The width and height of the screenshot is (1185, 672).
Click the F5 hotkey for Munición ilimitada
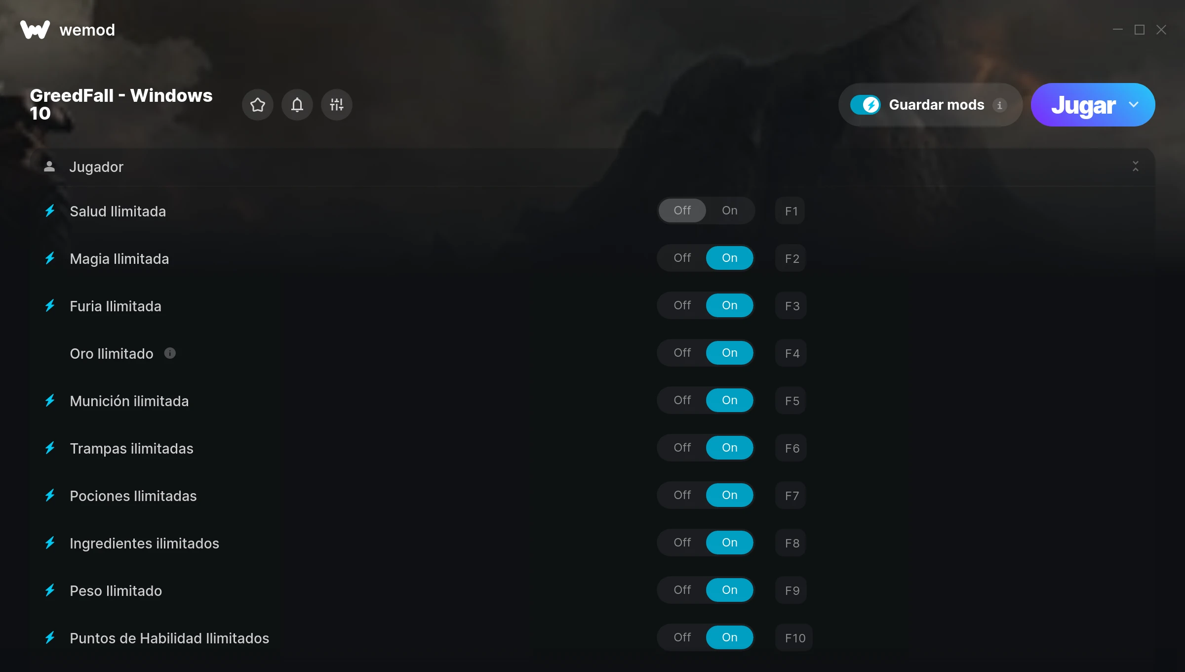point(791,401)
